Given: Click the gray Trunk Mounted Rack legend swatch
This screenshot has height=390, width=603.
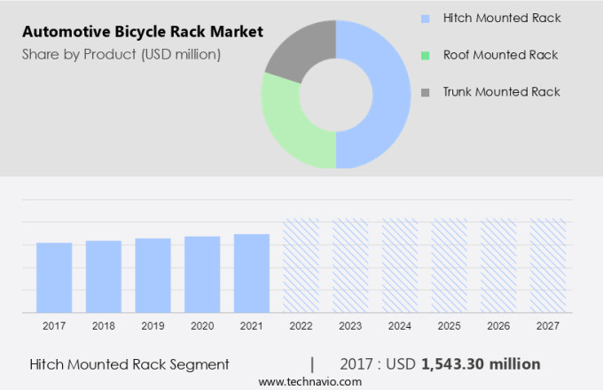Looking at the screenshot, I should tap(426, 92).
